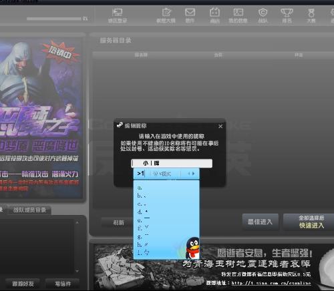Open the 邮件 mail envelope icon
This screenshot has width=334, height=291.
click(x=190, y=12)
